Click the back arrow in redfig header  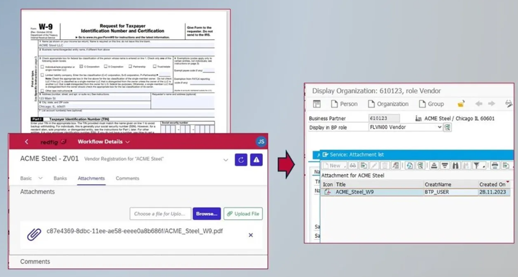(x=26, y=142)
